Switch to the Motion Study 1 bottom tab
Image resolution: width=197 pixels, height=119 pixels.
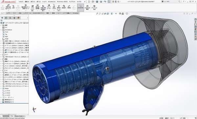tap(19, 116)
